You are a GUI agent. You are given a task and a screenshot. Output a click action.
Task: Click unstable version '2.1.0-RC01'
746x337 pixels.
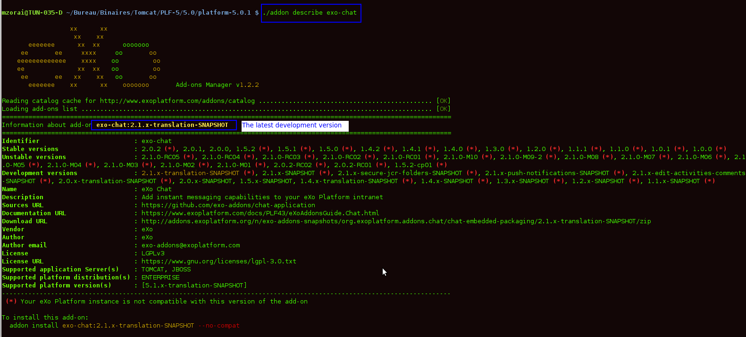(402, 157)
